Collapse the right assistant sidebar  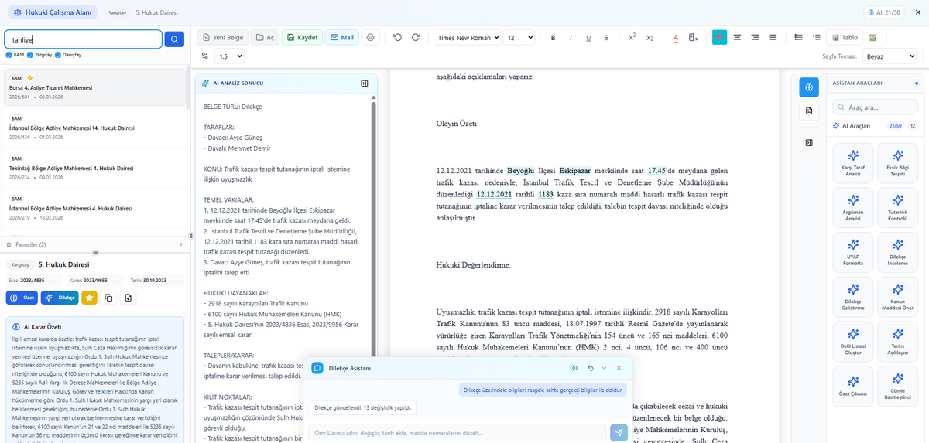(x=808, y=143)
